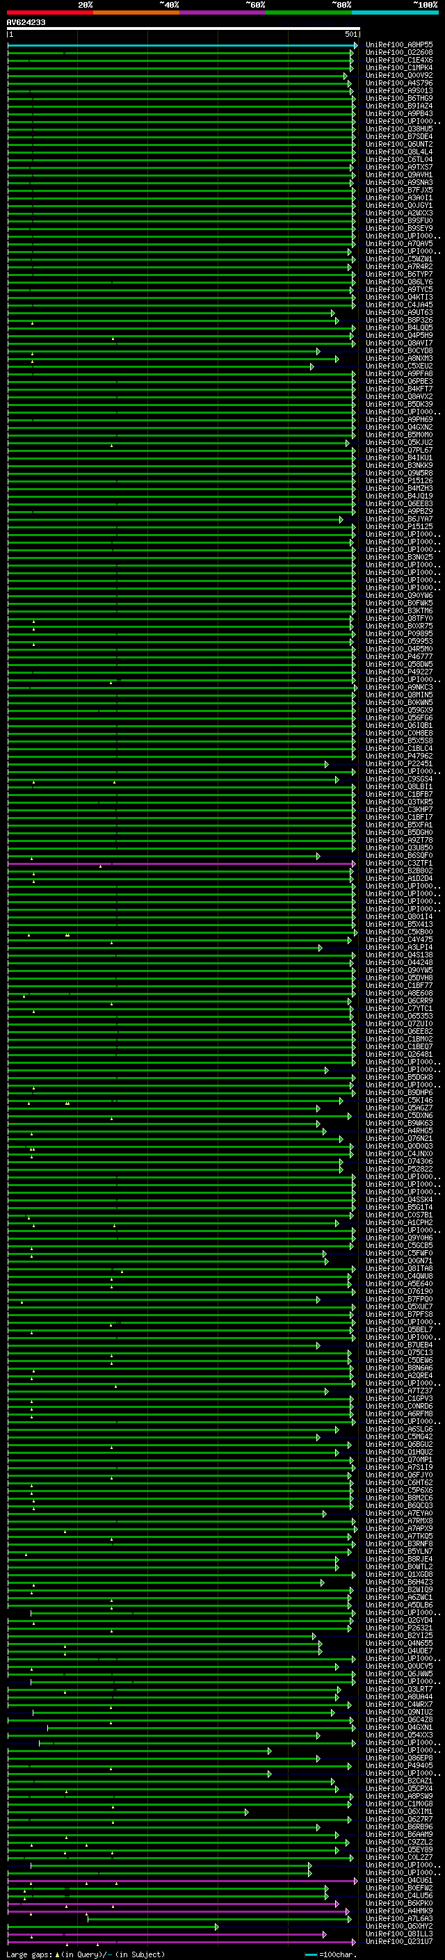Select hit label UniRef100_A9UT63
This screenshot has height=1960, width=445.
(x=399, y=313)
